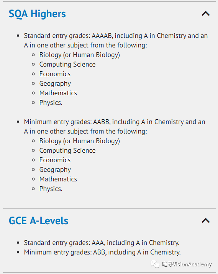
Task: Click the GCE A-Levels heading
Action: click(x=38, y=220)
